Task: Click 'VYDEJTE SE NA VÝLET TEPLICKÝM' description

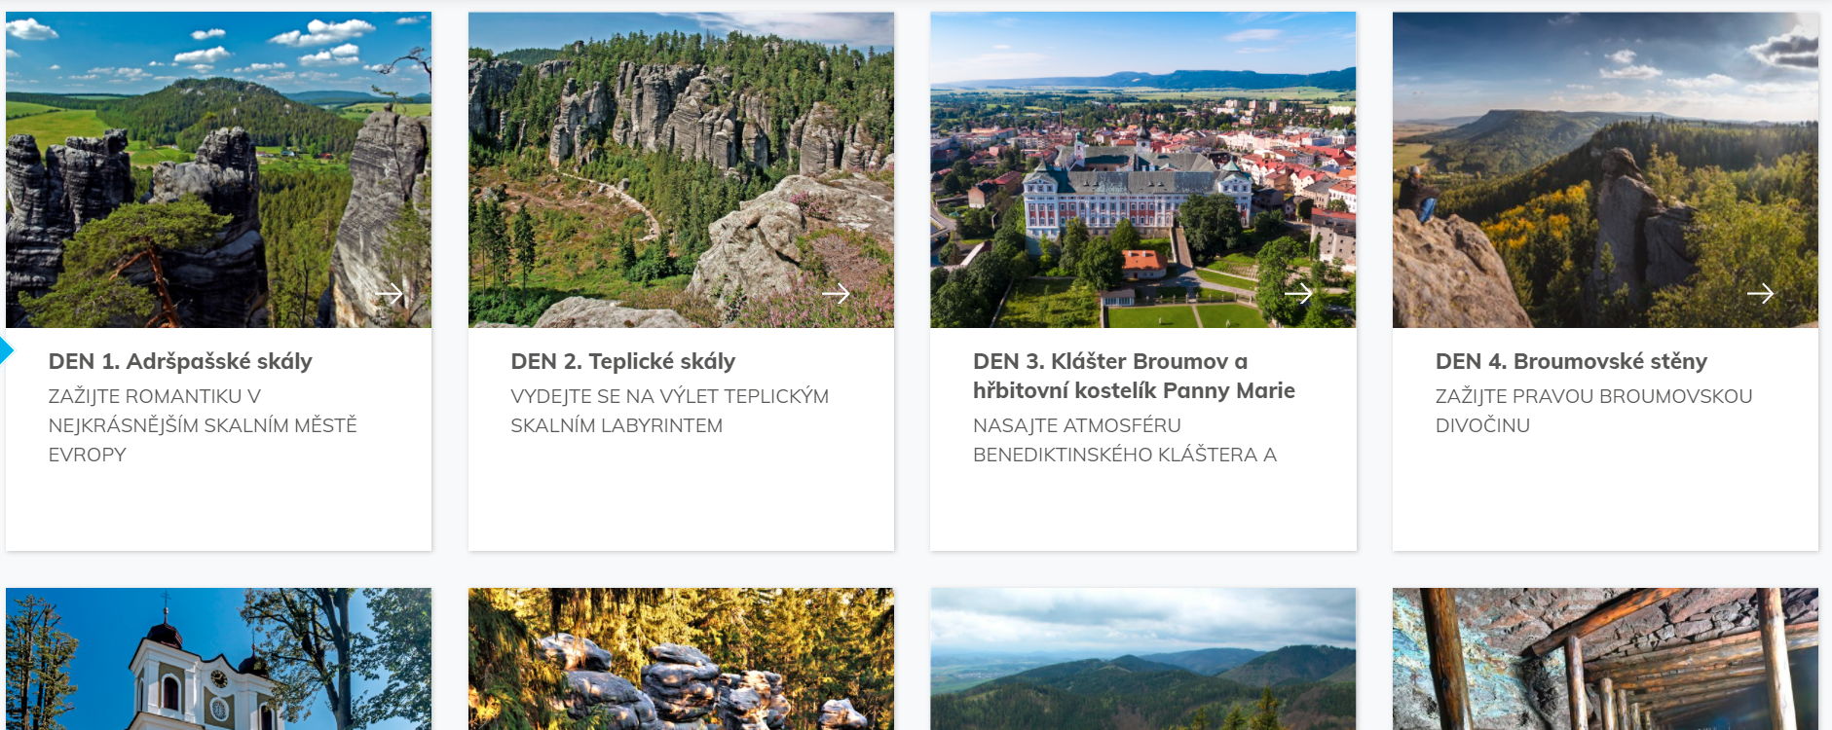Action: [670, 396]
